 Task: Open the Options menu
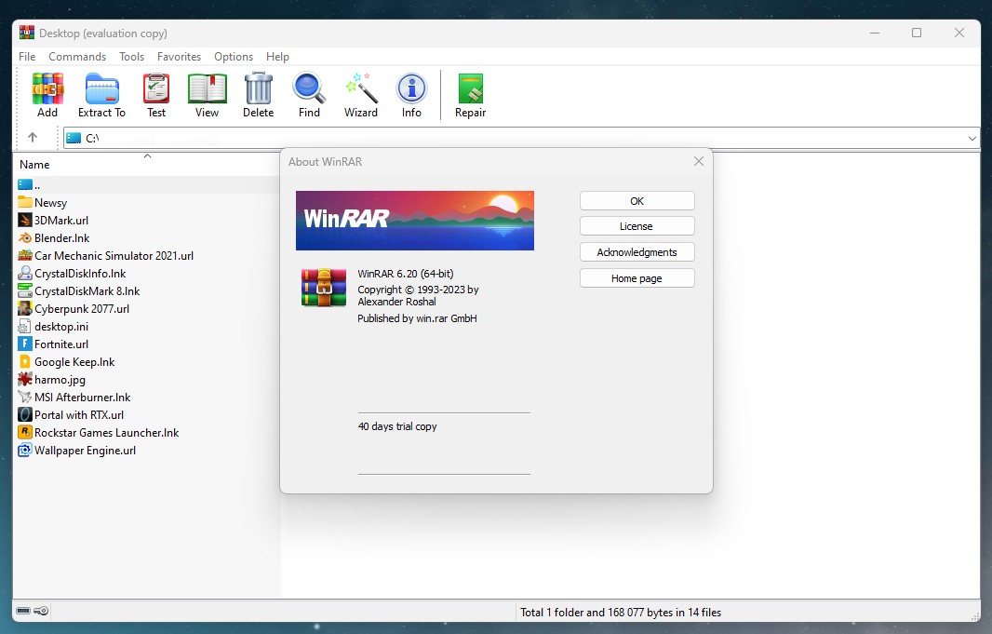coord(233,56)
